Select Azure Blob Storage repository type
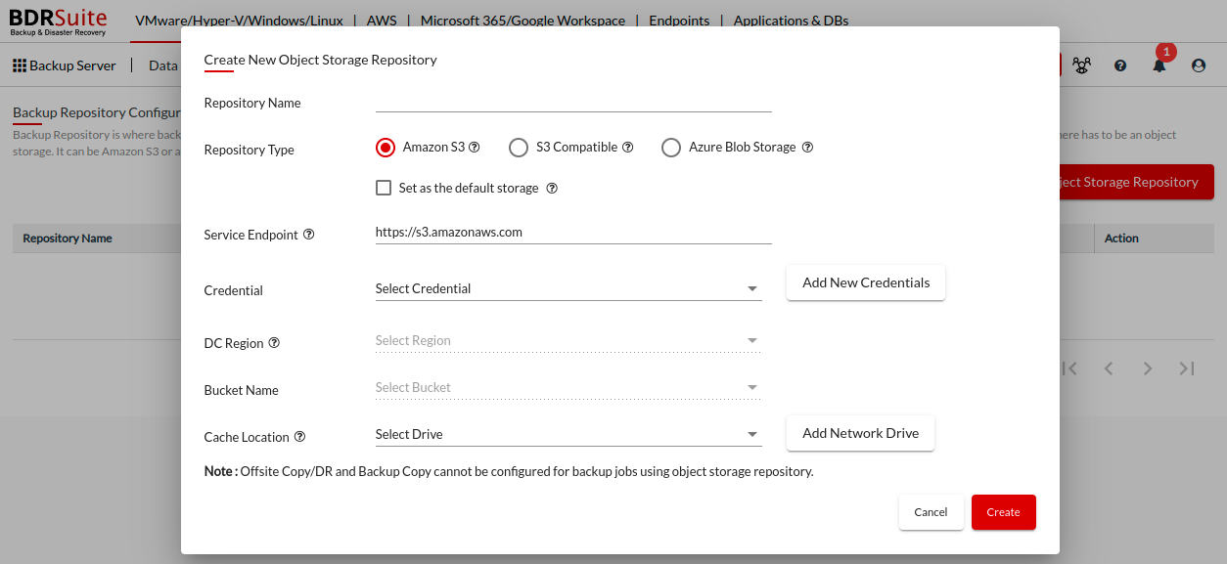The height and width of the screenshot is (564, 1227). coord(671,148)
